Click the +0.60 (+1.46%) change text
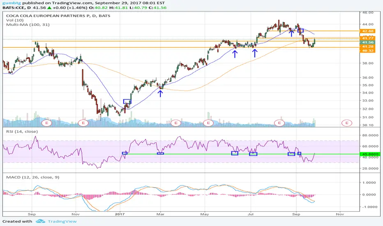This screenshot has height=226, width=383. point(70,7)
